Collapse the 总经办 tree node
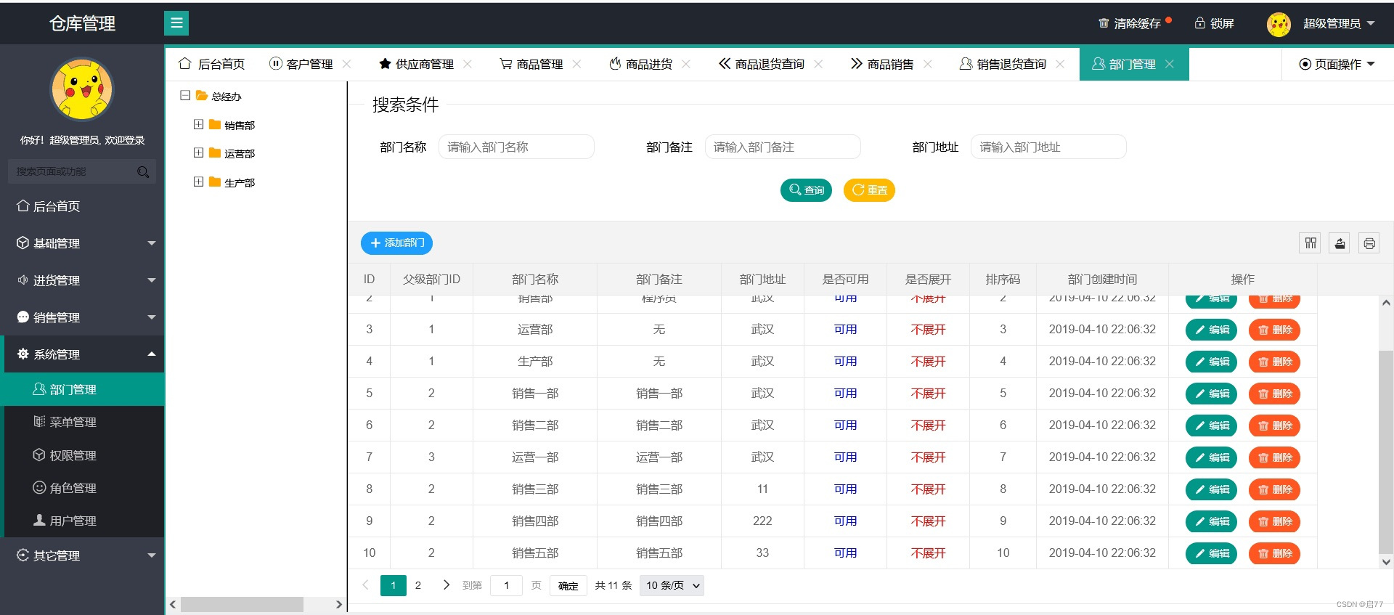 pyautogui.click(x=185, y=95)
